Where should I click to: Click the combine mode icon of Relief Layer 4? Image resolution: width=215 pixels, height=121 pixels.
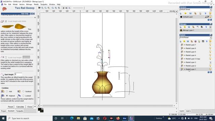(x=182, y=55)
